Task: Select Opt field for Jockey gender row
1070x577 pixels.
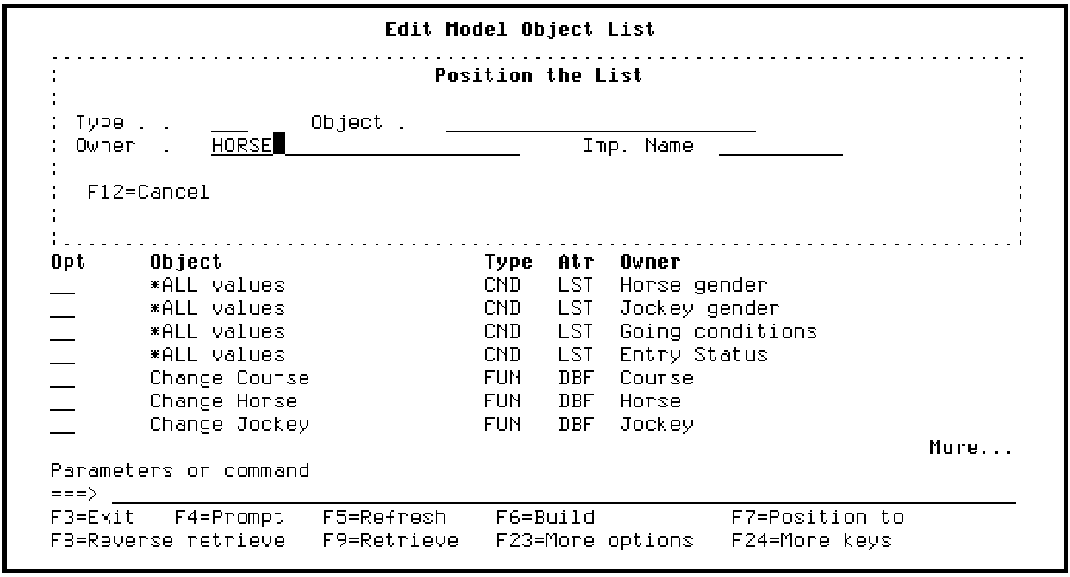Action: click(63, 309)
